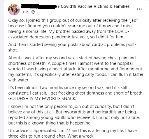Click the paragraph starting "And then I started"
149x139 pixels.
pyautogui.click(x=72, y=47)
